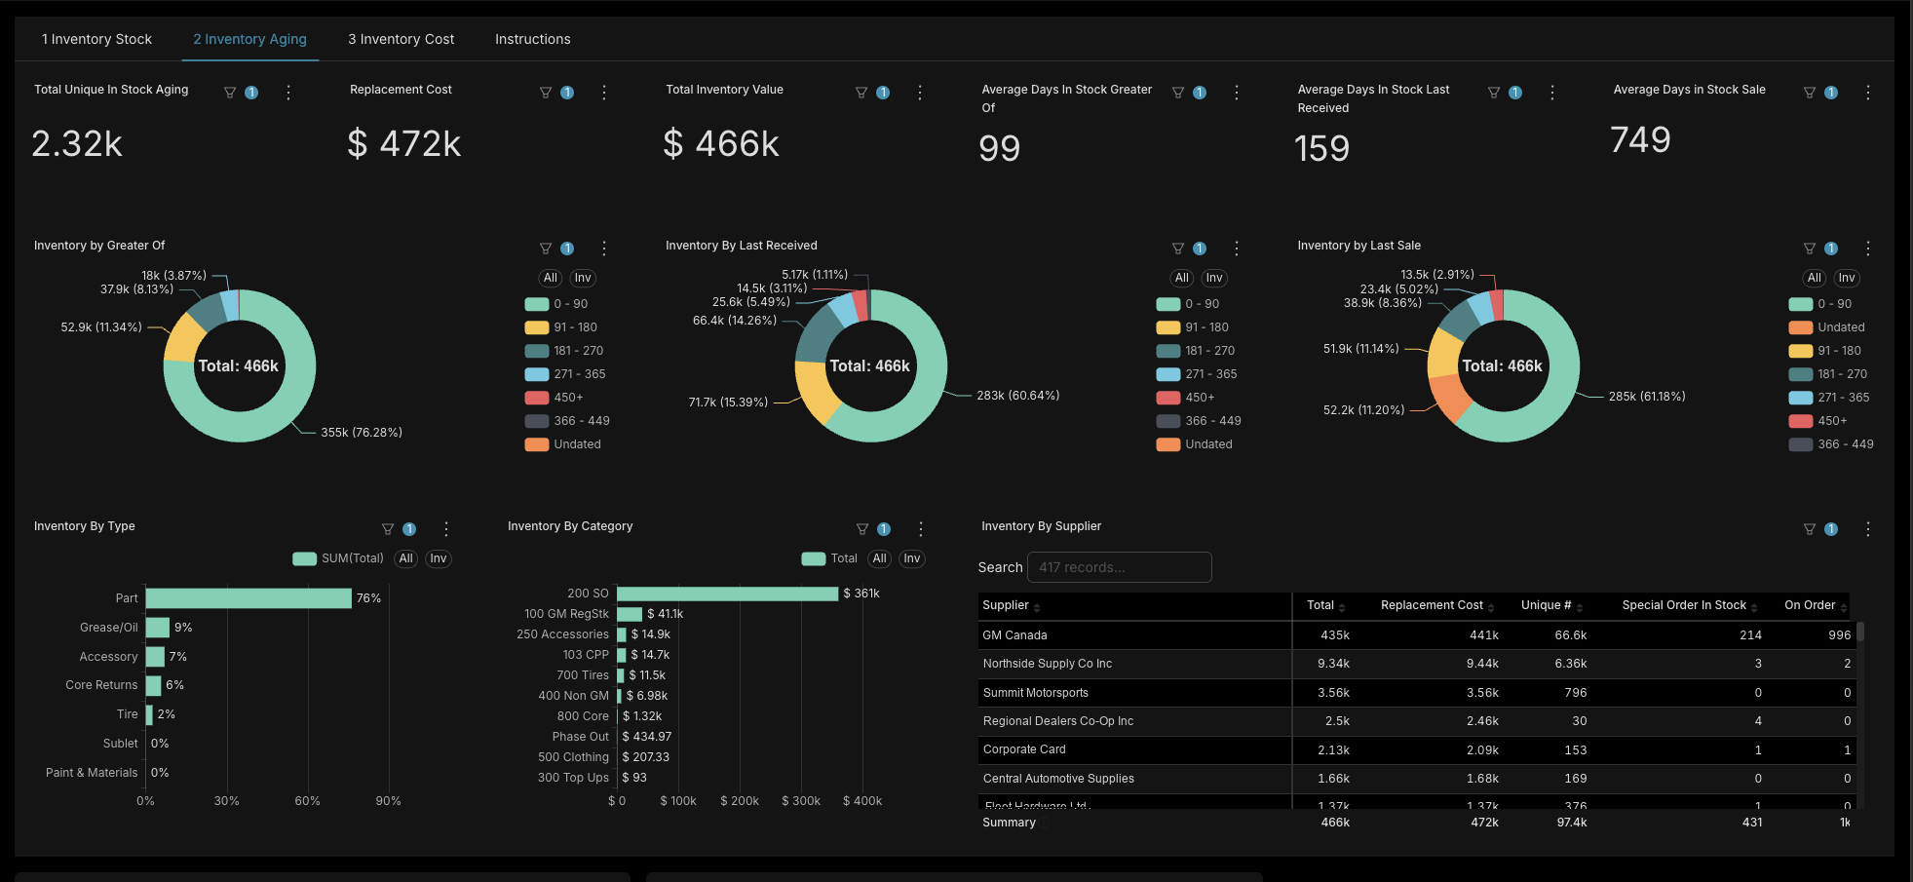
Task: Click filter icon on Total Inventory Value card
Action: pyautogui.click(x=861, y=93)
